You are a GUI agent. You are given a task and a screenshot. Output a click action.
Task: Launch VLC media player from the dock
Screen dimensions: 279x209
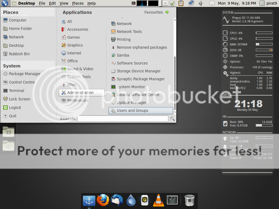tap(158, 200)
